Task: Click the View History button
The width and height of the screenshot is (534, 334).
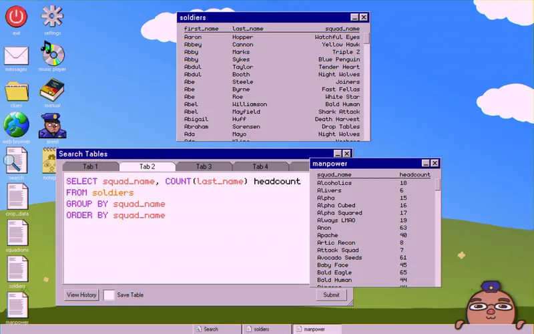Action: [81, 295]
